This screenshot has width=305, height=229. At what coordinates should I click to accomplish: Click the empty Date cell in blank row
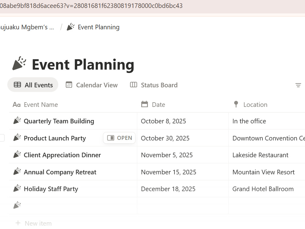point(183,205)
